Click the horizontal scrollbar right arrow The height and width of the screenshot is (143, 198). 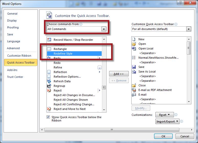pos(192,130)
